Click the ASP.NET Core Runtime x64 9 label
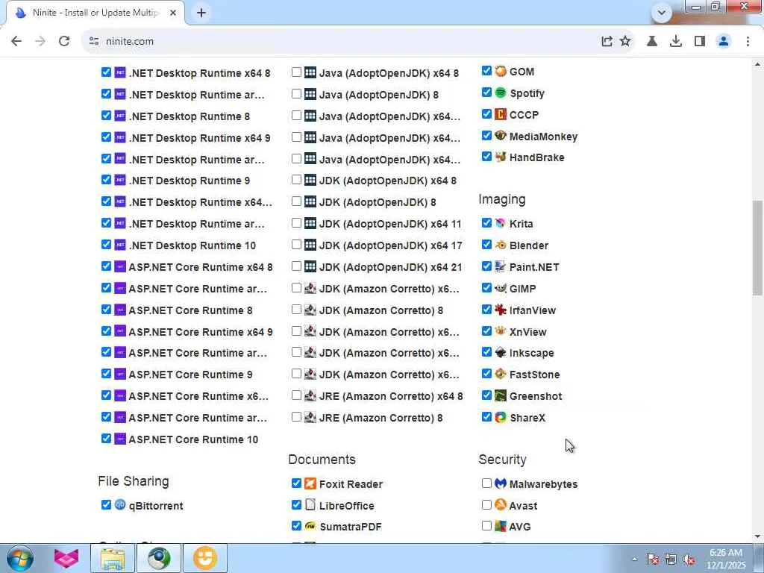The width and height of the screenshot is (764, 573). pyautogui.click(x=200, y=332)
